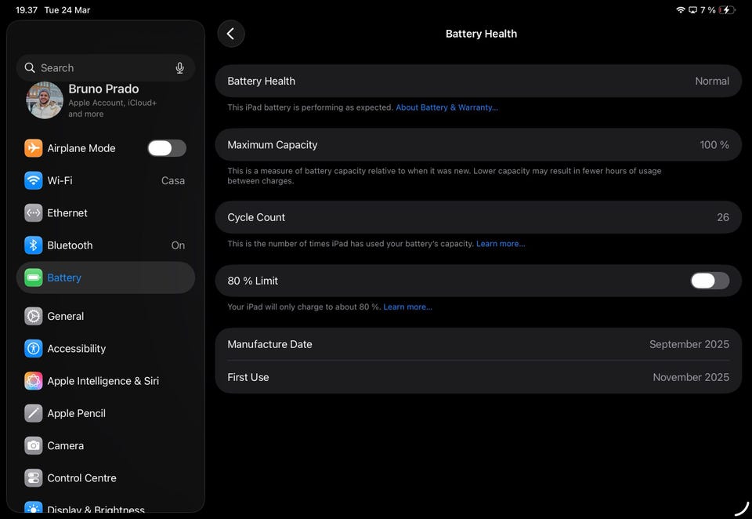Tap the Bluetooth icon in sidebar
This screenshot has height=519, width=752.
tap(33, 245)
